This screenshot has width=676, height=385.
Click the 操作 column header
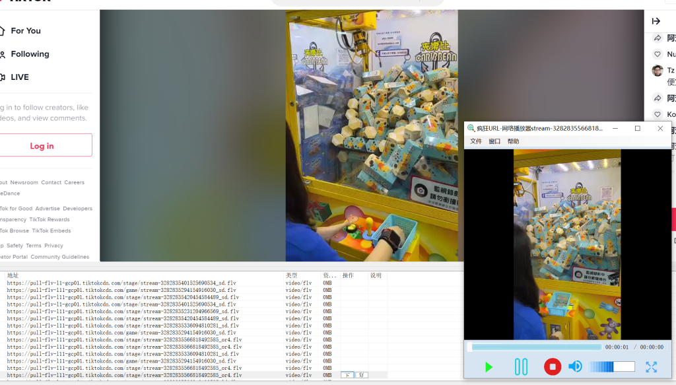[348, 275]
